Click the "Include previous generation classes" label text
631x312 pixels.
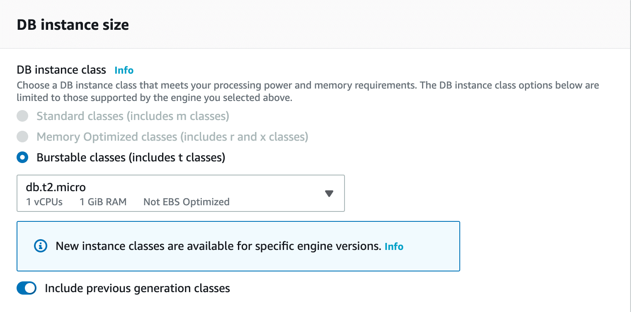pos(137,288)
